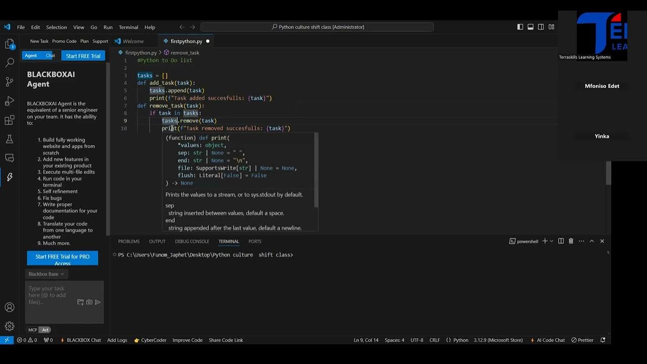Open the File menu
This screenshot has height=364, width=647.
tap(21, 27)
